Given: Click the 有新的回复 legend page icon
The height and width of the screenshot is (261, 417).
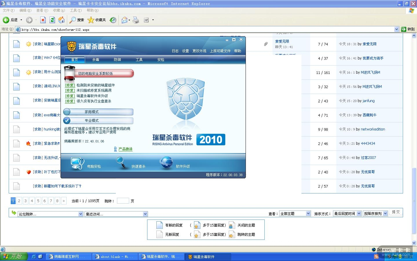Looking at the screenshot, I should click(160, 225).
